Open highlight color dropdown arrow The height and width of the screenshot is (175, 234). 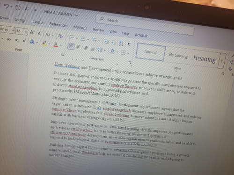[50, 44]
